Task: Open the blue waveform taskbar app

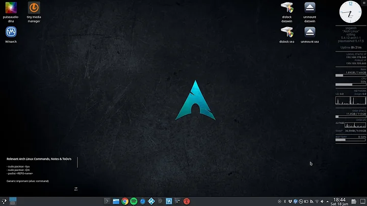Action: click(169, 201)
